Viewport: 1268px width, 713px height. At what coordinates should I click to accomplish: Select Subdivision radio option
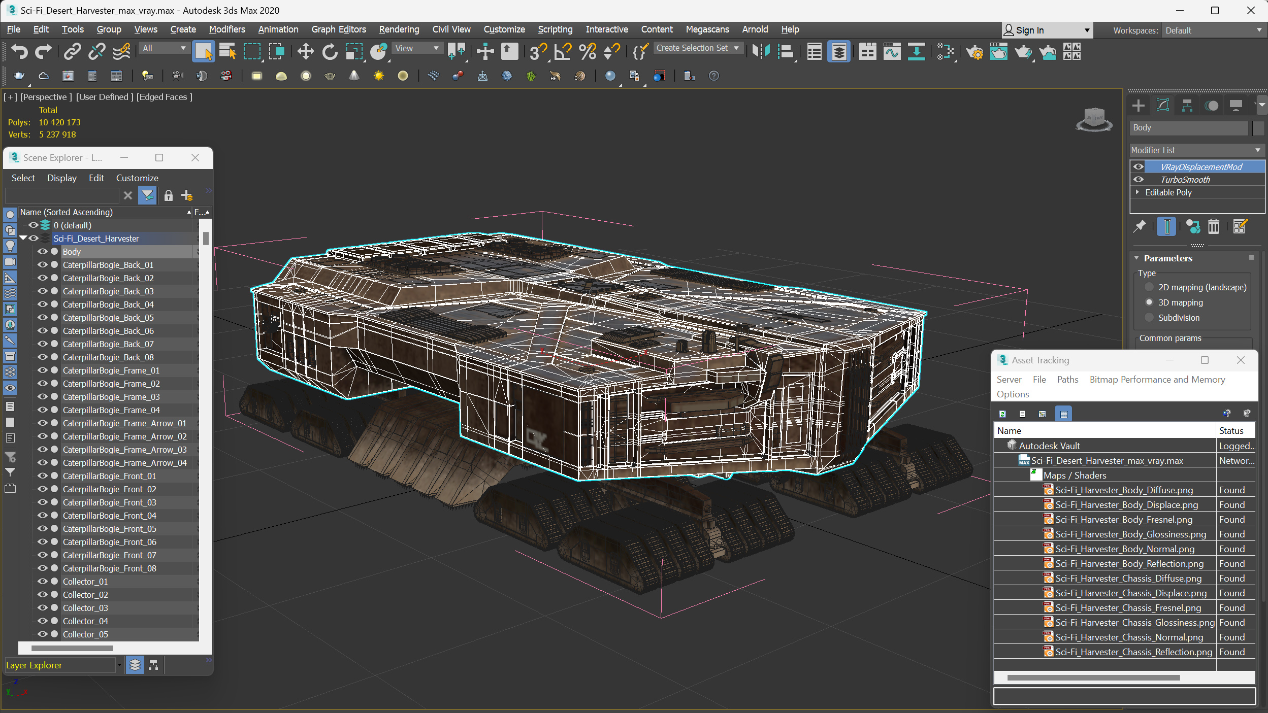point(1149,318)
